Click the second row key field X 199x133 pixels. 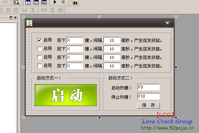pyautogui.click(x=75, y=49)
